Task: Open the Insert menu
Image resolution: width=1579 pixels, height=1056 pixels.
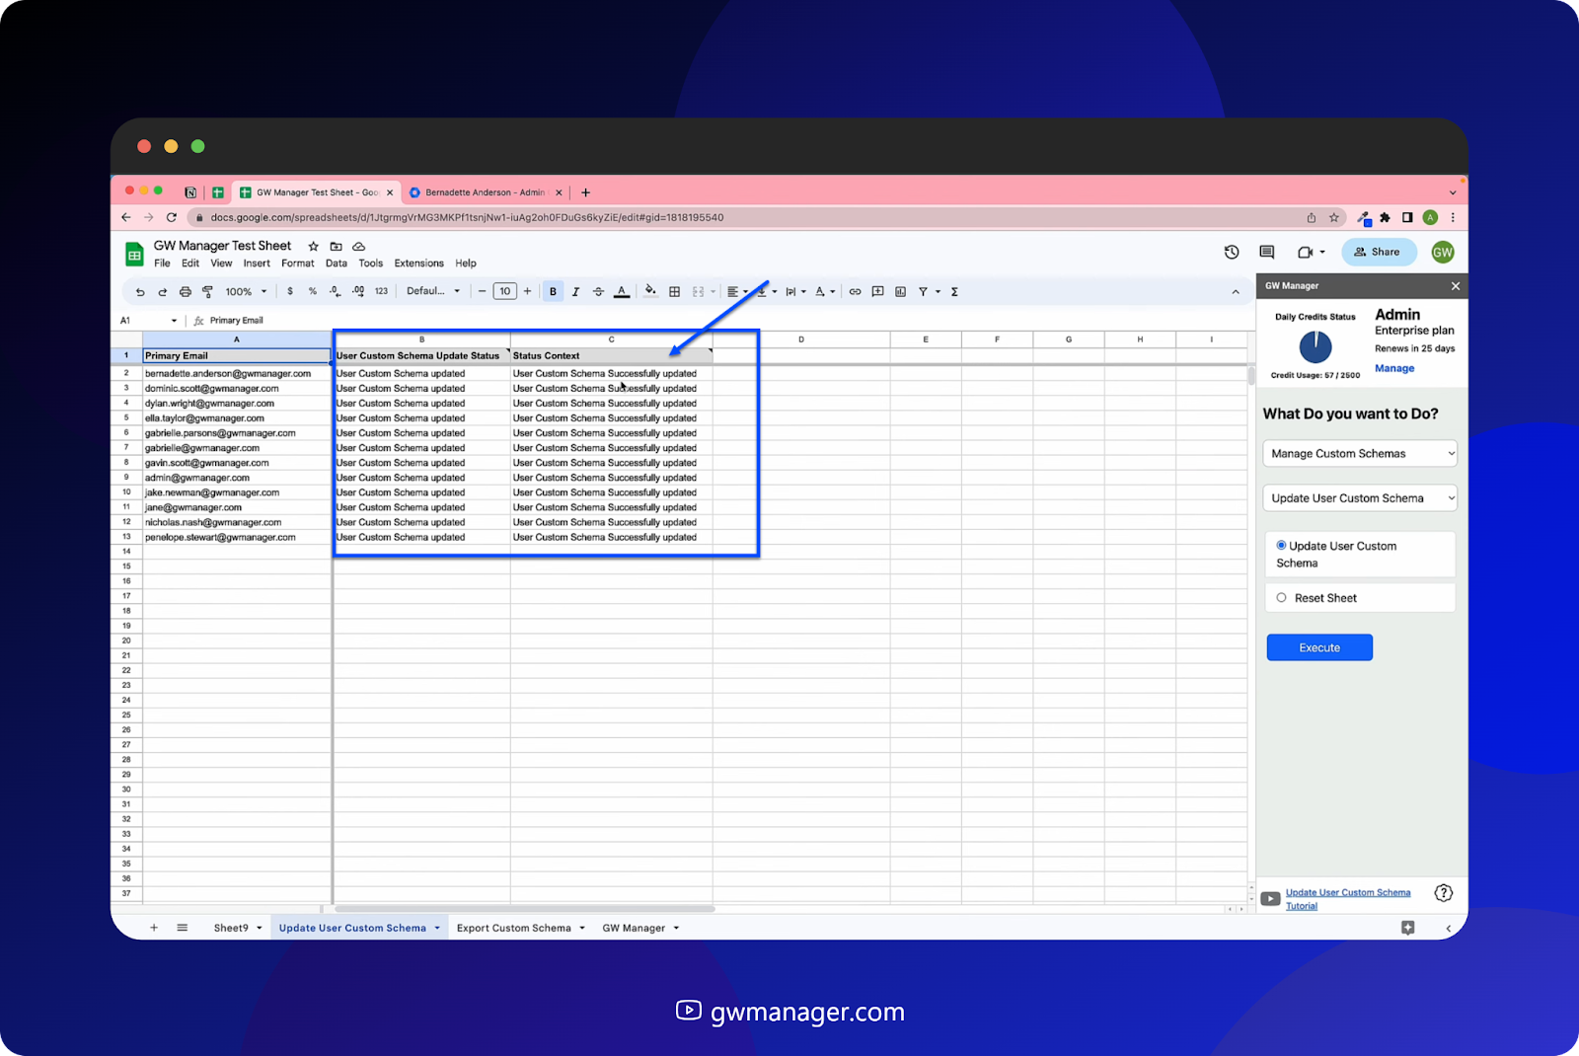Action: tap(257, 264)
